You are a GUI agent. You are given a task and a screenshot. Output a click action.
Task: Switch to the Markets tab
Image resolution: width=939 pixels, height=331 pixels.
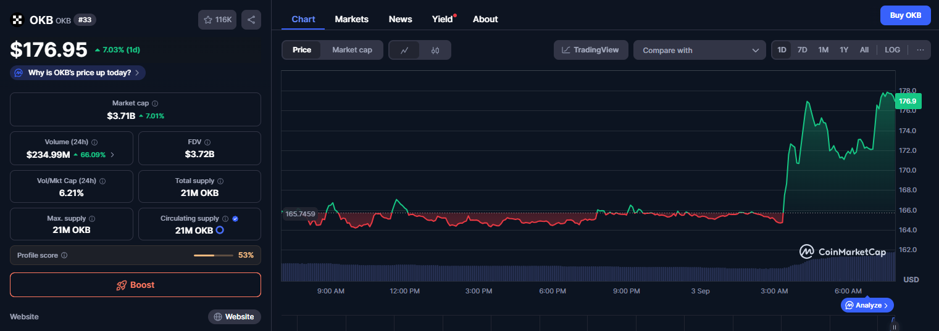tap(351, 19)
